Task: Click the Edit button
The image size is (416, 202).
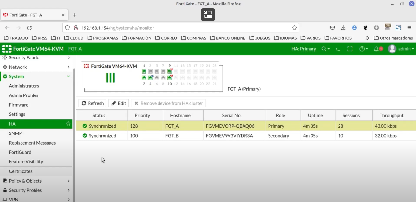Action: coord(118,103)
